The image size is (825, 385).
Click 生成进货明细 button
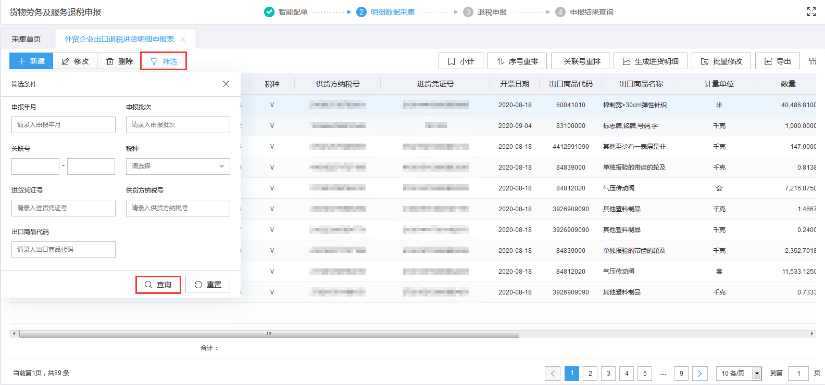(650, 61)
